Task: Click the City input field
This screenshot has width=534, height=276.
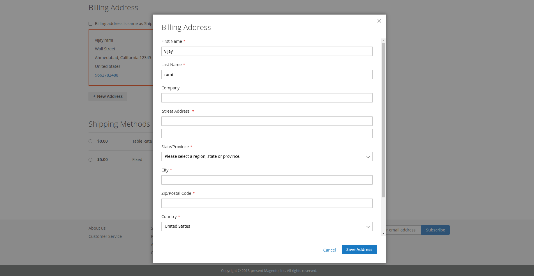Action: [x=267, y=180]
